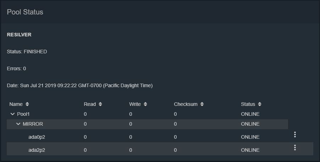Click the Write column header text
Image resolution: width=320 pixels, height=162 pixels.
pos(135,104)
